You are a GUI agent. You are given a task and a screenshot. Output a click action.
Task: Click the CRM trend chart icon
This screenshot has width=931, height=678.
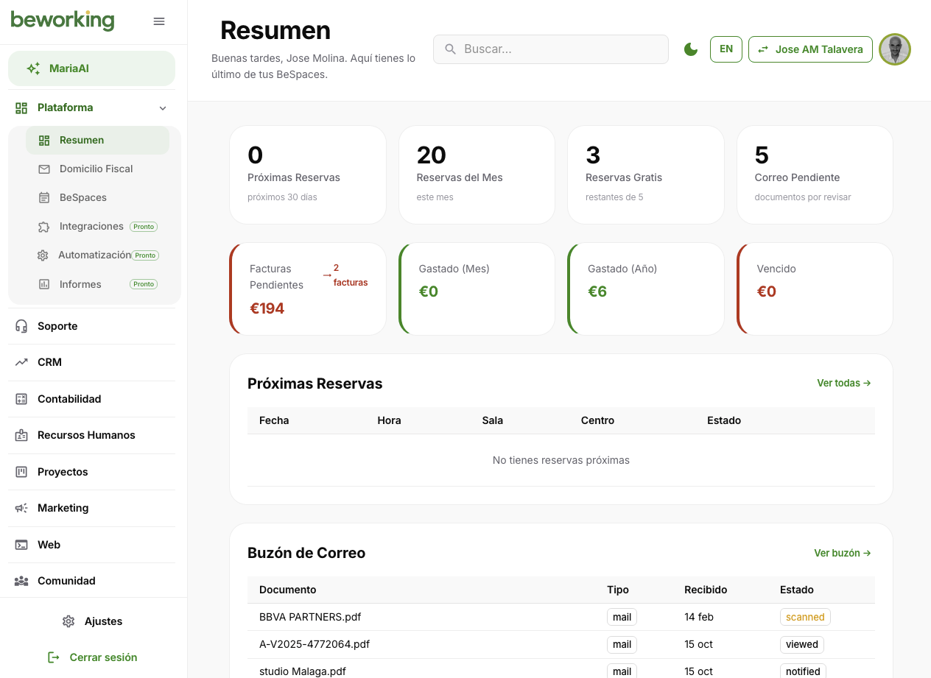21,362
